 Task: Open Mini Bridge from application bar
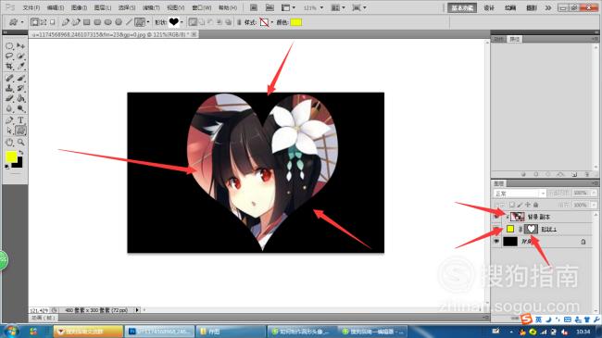pos(270,7)
